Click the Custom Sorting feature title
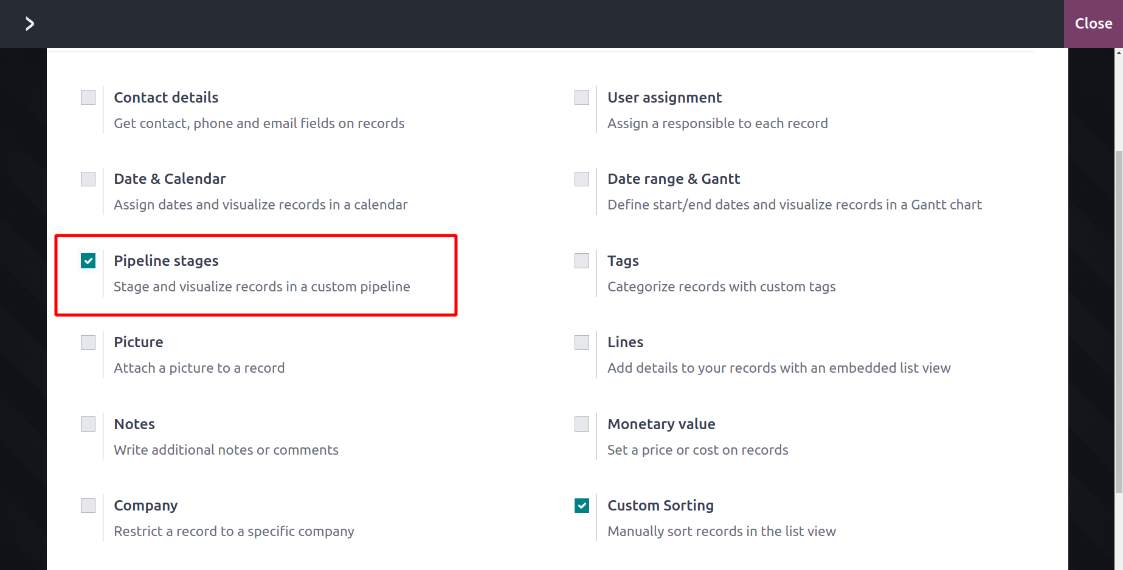The height and width of the screenshot is (570, 1123). click(x=661, y=506)
